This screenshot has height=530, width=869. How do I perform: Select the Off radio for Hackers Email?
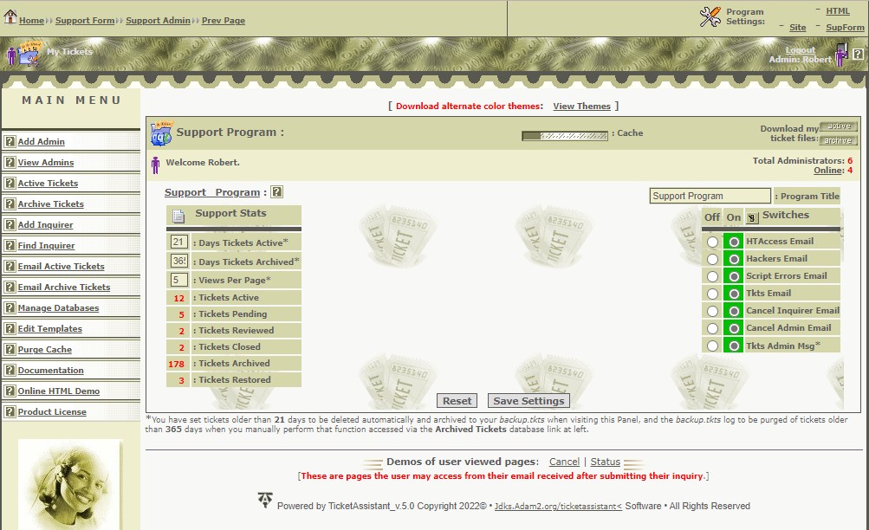pos(712,258)
